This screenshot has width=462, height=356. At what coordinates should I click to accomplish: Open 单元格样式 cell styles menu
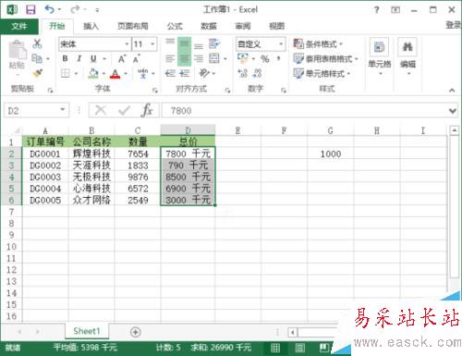click(322, 73)
